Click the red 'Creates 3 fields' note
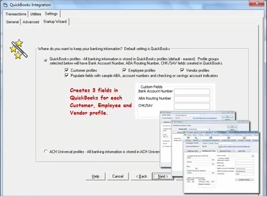The height and width of the screenshot is (197, 267). click(x=100, y=101)
